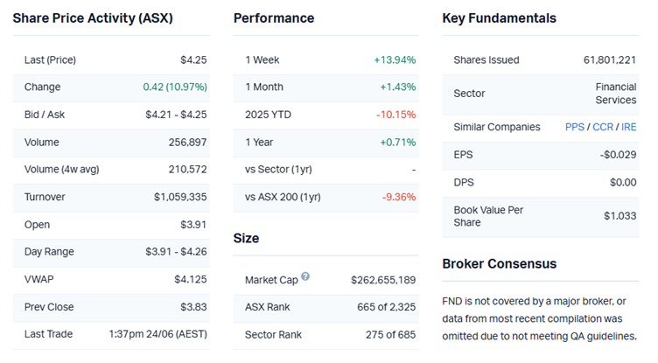Screen dimensions: 658x363
Task: Click the green Change value 0.42 (10.97%)
Action: (175, 87)
